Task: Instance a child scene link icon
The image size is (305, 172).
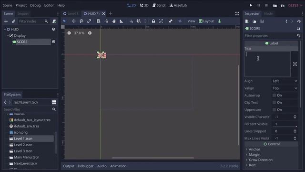Action: [13, 21]
